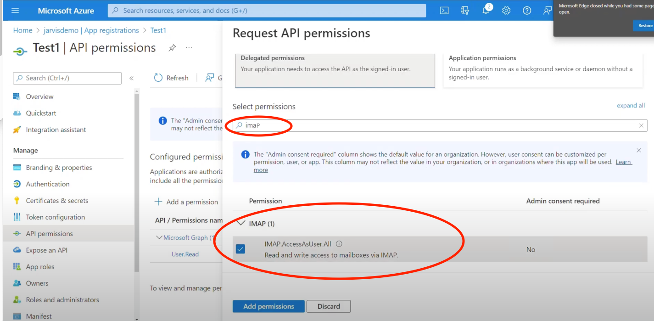Dismiss the Admin consent info banner
This screenshot has width=654, height=321.
pyautogui.click(x=639, y=151)
